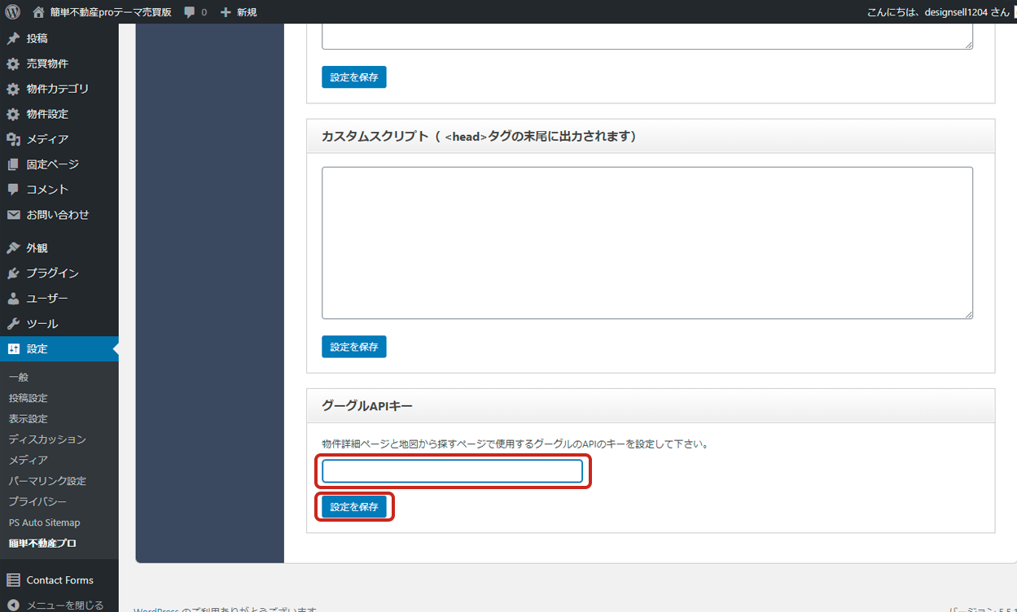1017x612 pixels.
Task: Open お問い合わせ envelope icon
Action: (13, 215)
